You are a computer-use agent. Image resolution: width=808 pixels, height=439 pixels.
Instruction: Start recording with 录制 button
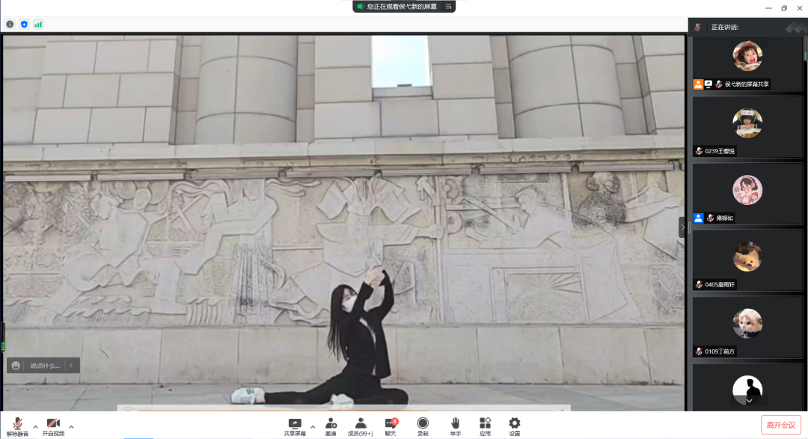[423, 426]
